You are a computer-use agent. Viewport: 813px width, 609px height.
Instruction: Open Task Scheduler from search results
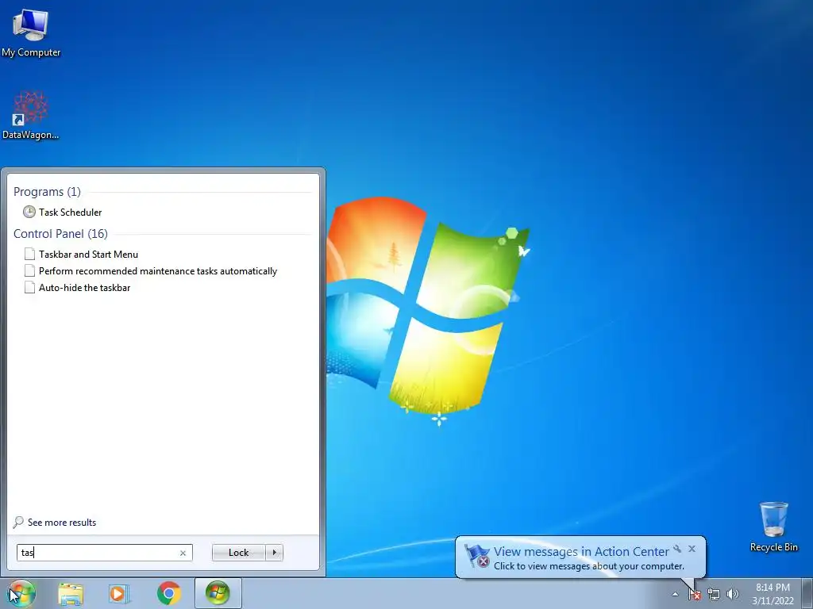(70, 212)
